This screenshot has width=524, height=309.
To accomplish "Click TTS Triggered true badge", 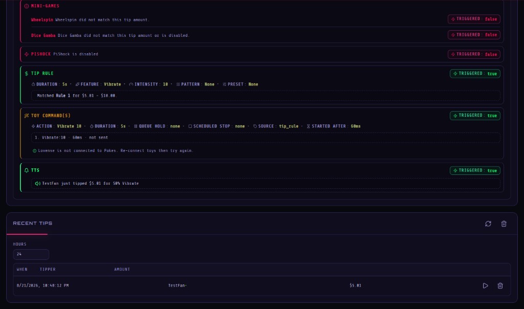I will (475, 170).
